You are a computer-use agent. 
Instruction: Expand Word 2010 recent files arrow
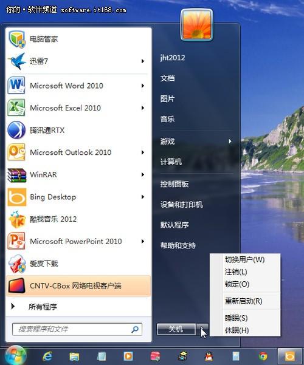(x=143, y=86)
